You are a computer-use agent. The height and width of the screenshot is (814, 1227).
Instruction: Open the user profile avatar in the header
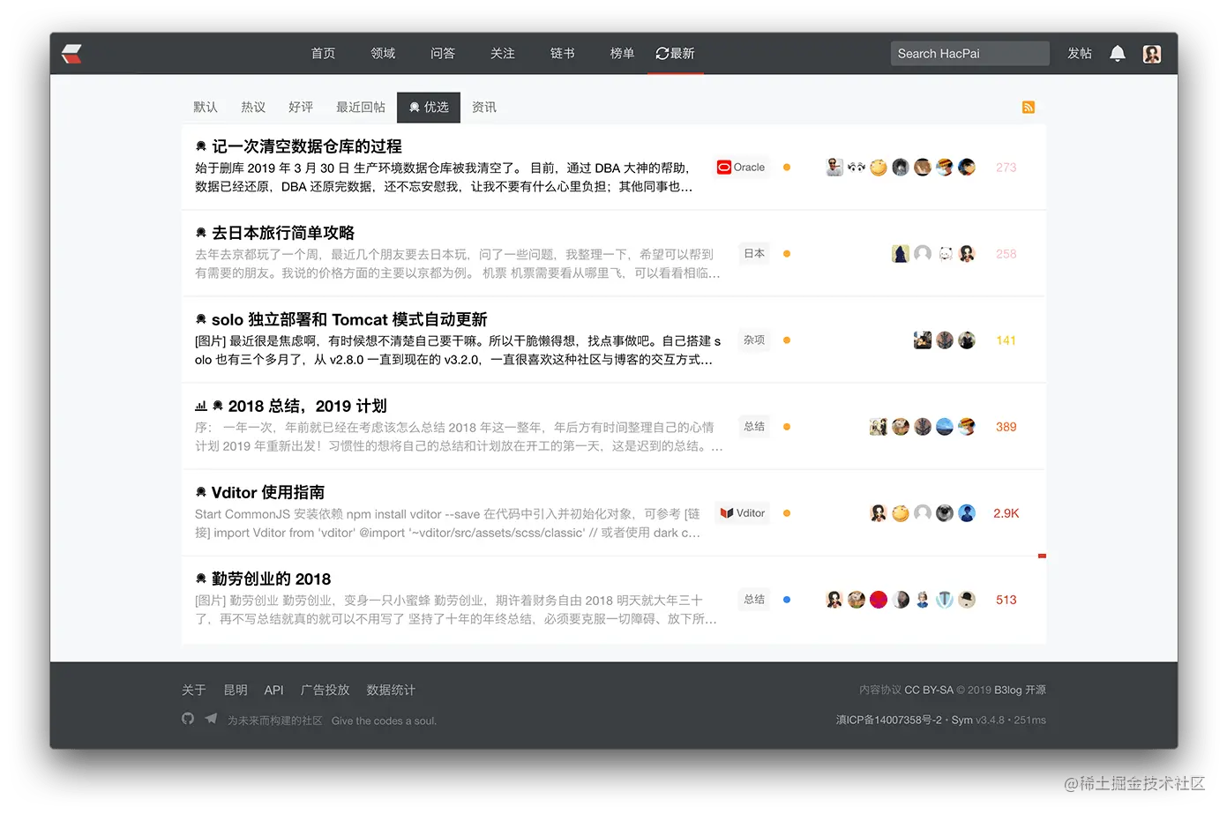click(x=1152, y=54)
